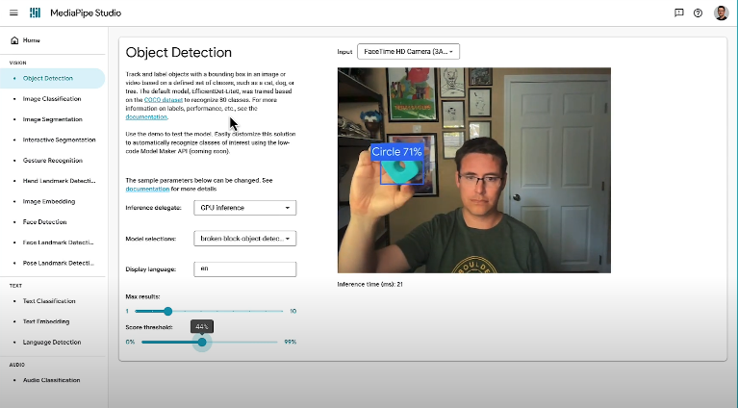Click the webcam video preview
This screenshot has width=738, height=408.
click(473, 169)
